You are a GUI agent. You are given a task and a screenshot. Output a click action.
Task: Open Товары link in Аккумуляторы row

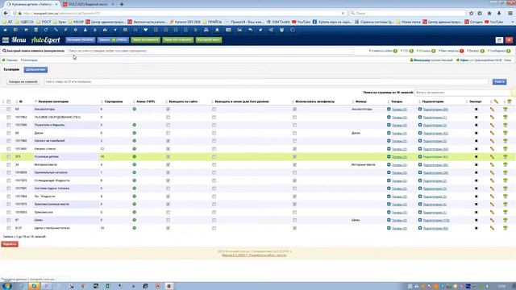[399, 110]
